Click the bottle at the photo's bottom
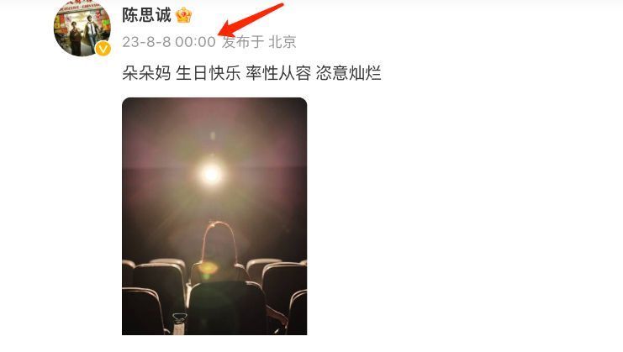 [x=179, y=323]
